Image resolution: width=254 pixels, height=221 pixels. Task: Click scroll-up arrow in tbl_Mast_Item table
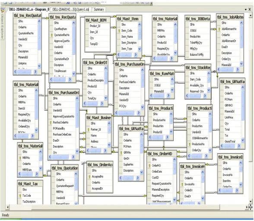point(140,25)
